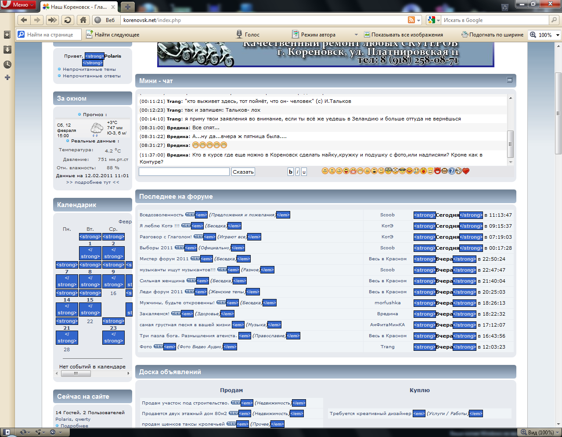
Task: Click user qwerty in Сейчас на сайте
Action: (83, 419)
